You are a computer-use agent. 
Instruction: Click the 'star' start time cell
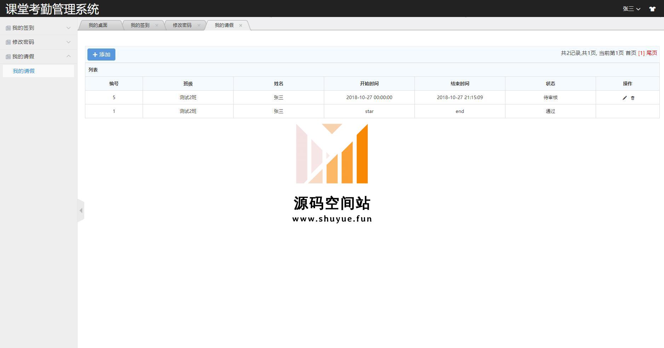(369, 111)
